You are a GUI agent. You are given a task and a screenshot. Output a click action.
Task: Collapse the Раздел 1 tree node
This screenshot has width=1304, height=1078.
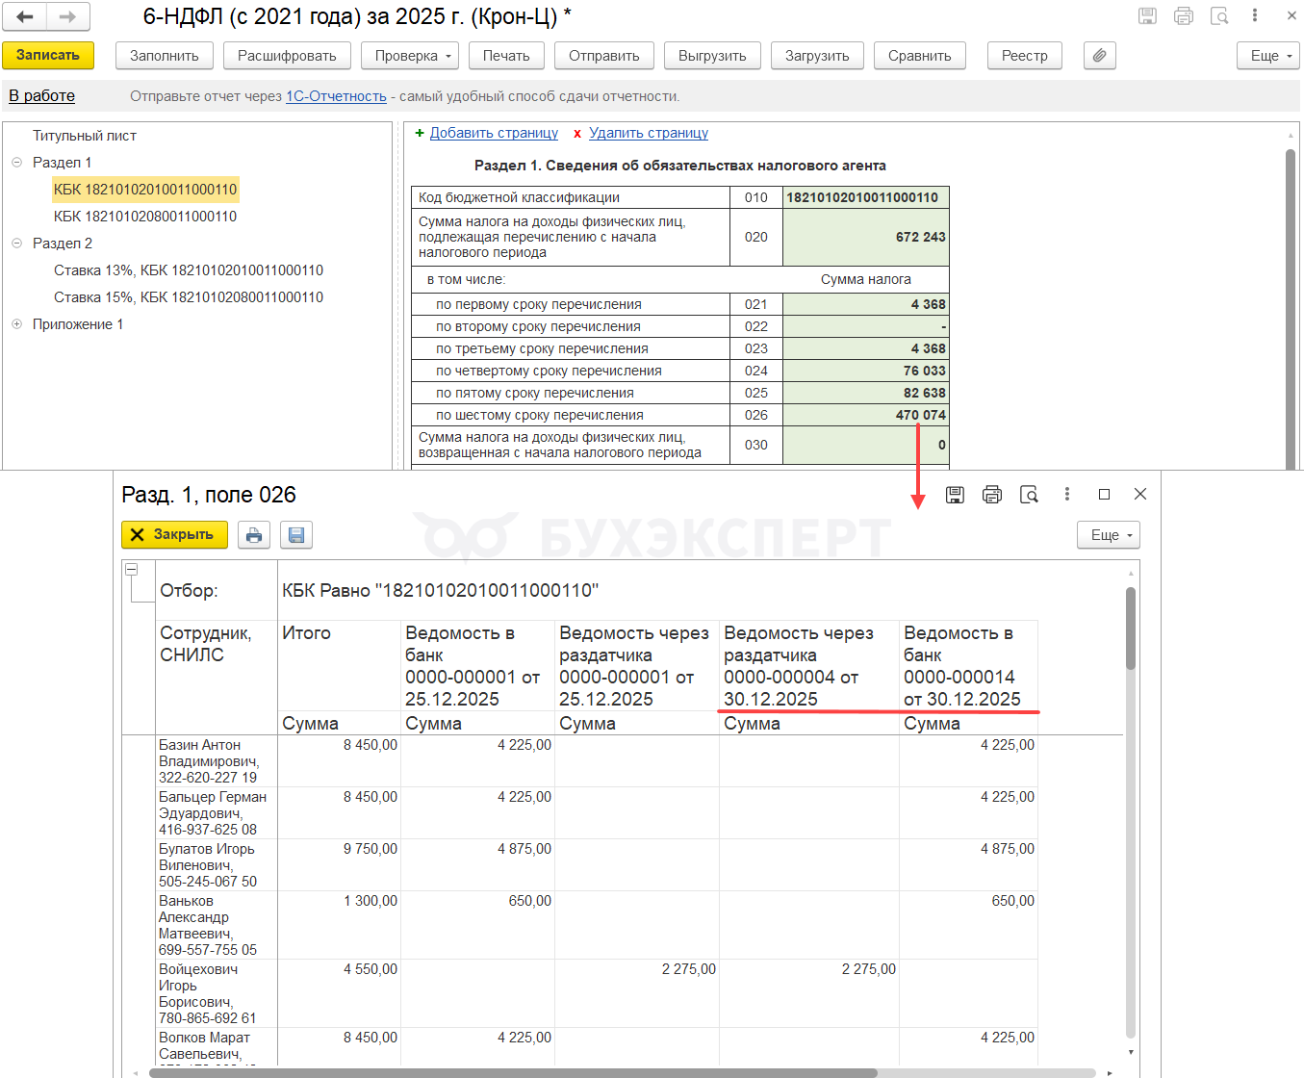tap(16, 163)
